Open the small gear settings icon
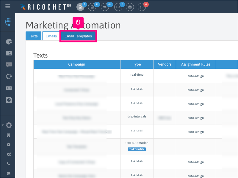 (x=9, y=144)
